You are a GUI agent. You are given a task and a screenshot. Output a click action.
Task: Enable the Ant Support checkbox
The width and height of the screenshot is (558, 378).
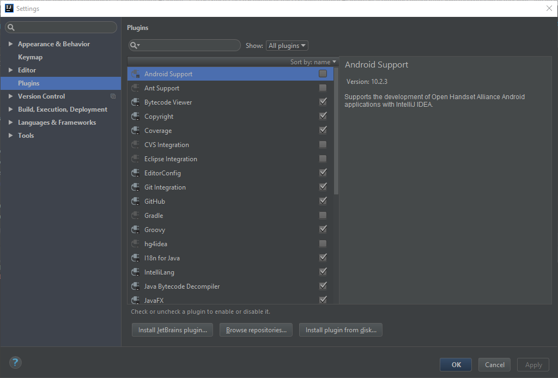tap(323, 88)
